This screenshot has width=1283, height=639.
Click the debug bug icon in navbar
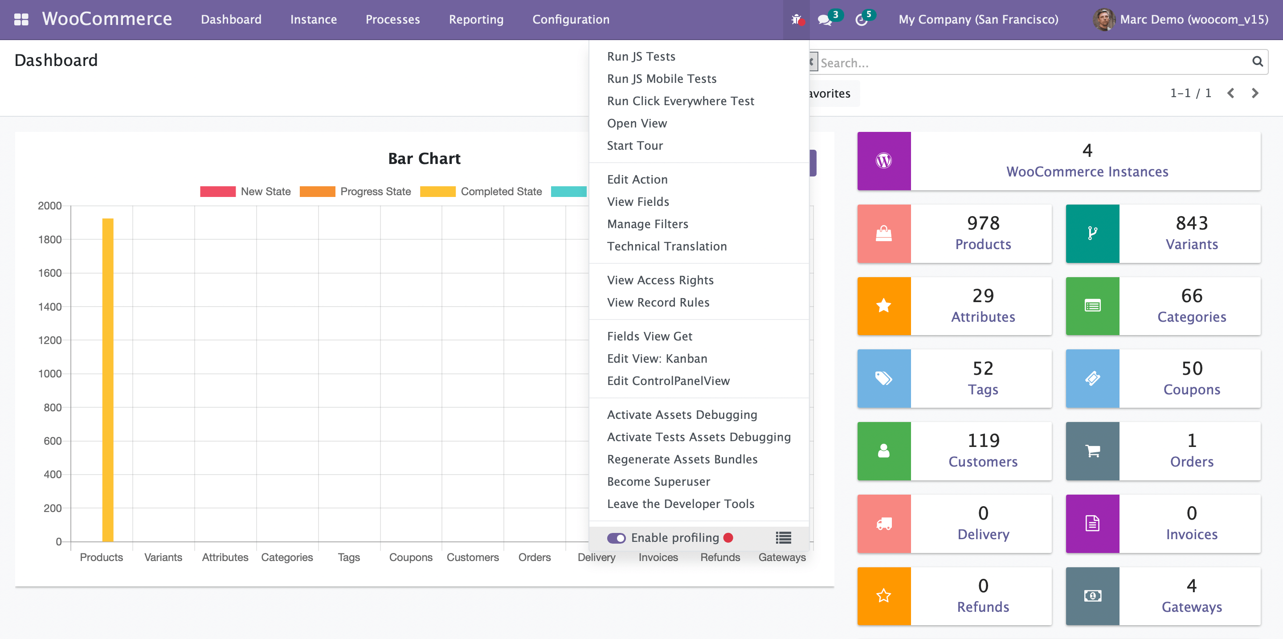797,20
